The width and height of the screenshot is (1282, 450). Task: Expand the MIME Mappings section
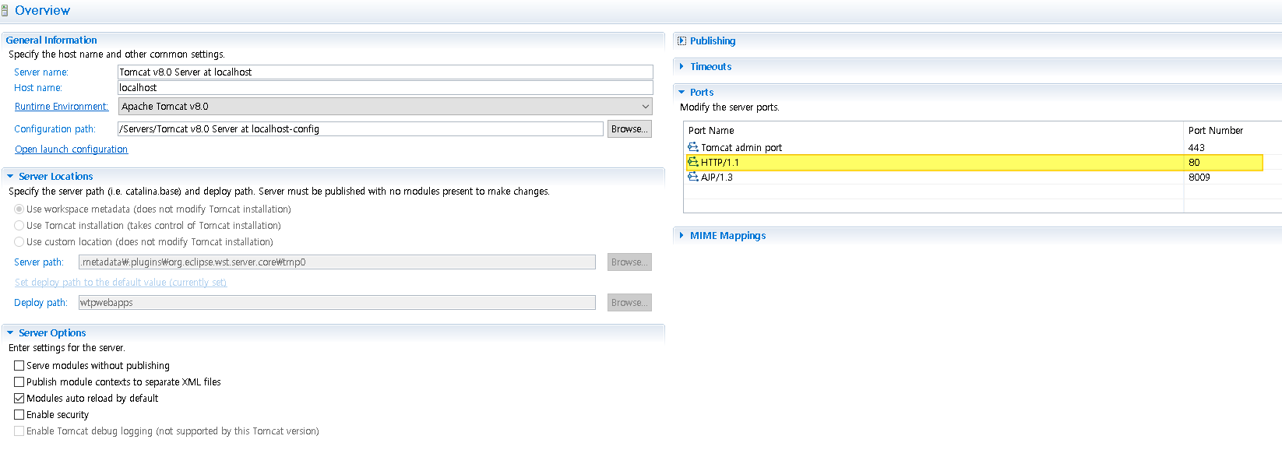[682, 235]
